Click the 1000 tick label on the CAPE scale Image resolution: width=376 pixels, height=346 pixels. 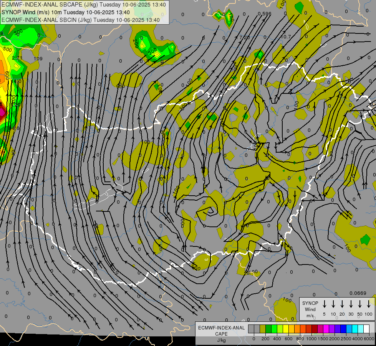coord(311,339)
